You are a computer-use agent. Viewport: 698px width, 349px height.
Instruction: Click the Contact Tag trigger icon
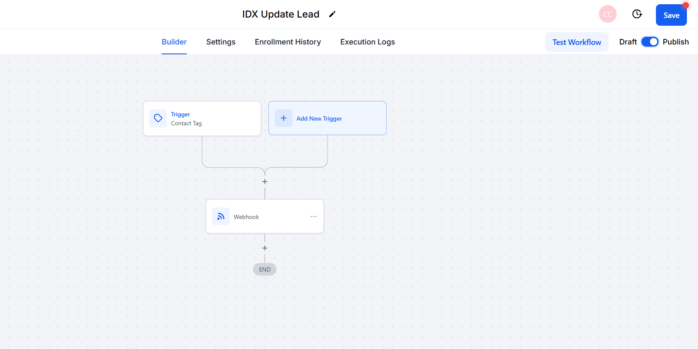(158, 118)
